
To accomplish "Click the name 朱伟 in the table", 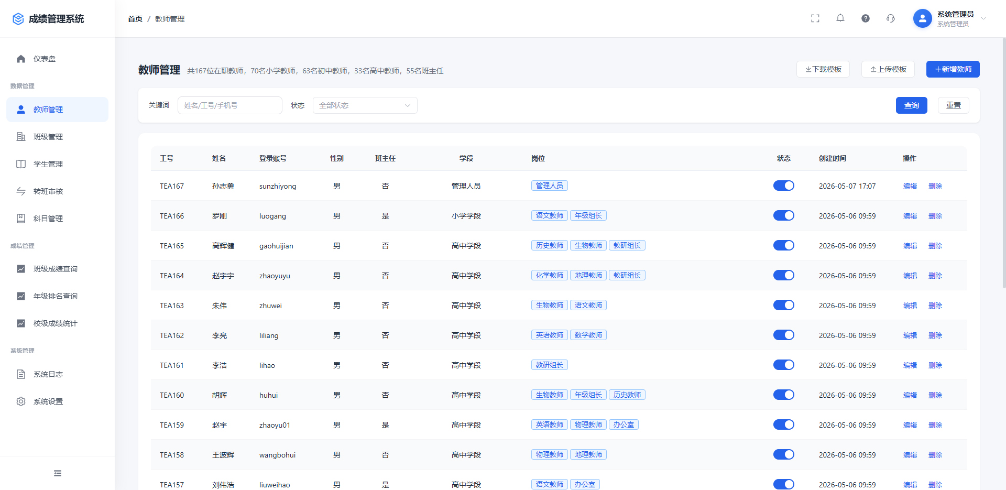I will point(220,306).
